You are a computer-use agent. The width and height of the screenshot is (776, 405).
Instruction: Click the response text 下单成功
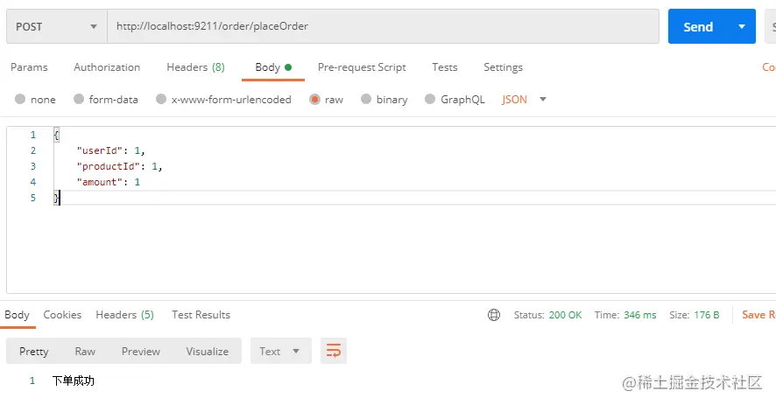(74, 381)
